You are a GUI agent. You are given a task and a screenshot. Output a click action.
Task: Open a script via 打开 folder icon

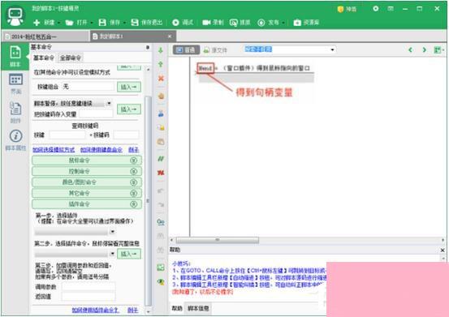pyautogui.click(x=69, y=23)
